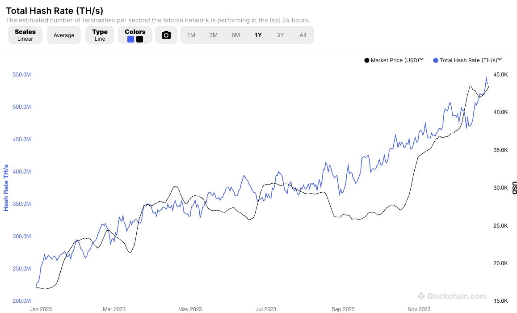Toggle the Average button
The width and height of the screenshot is (517, 313).
coord(64,35)
